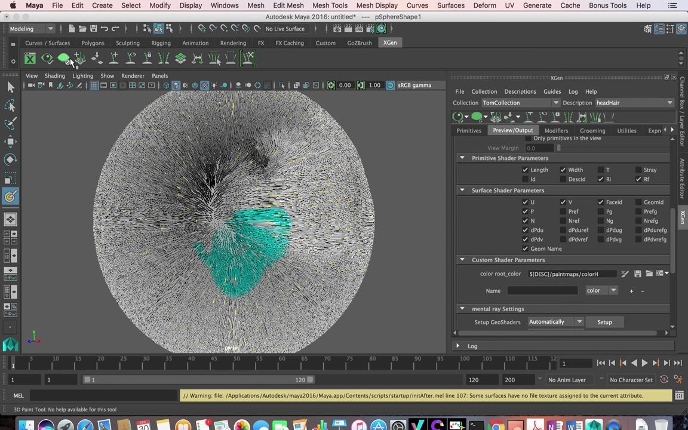Select the Rotate tool in the left toolbox

coord(10,159)
